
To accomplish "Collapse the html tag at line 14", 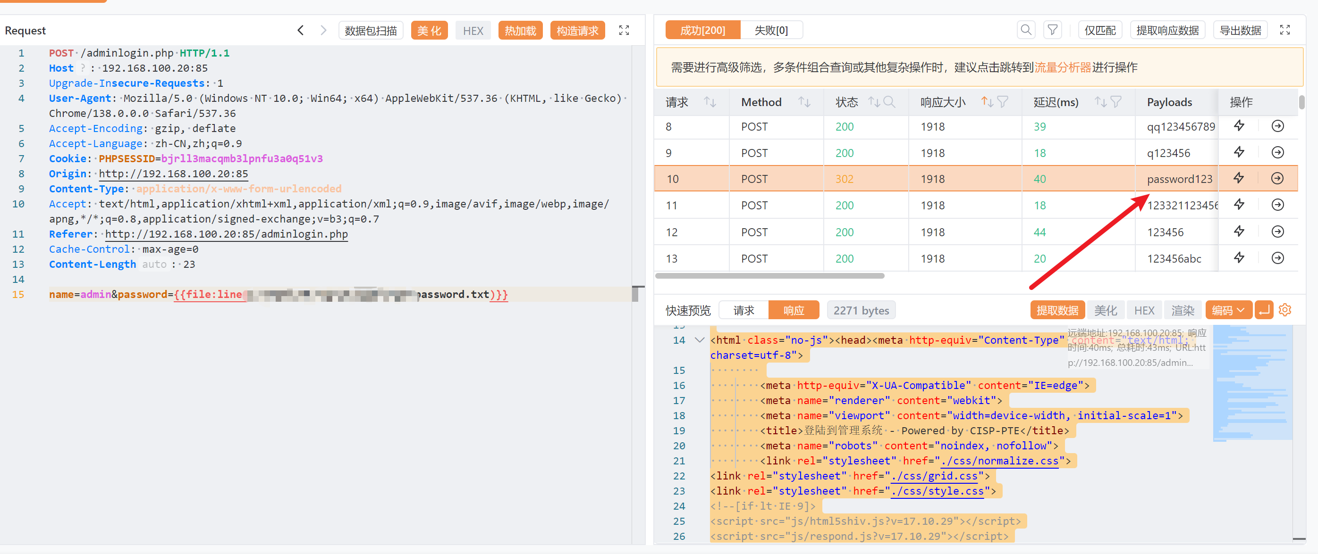I will point(700,340).
